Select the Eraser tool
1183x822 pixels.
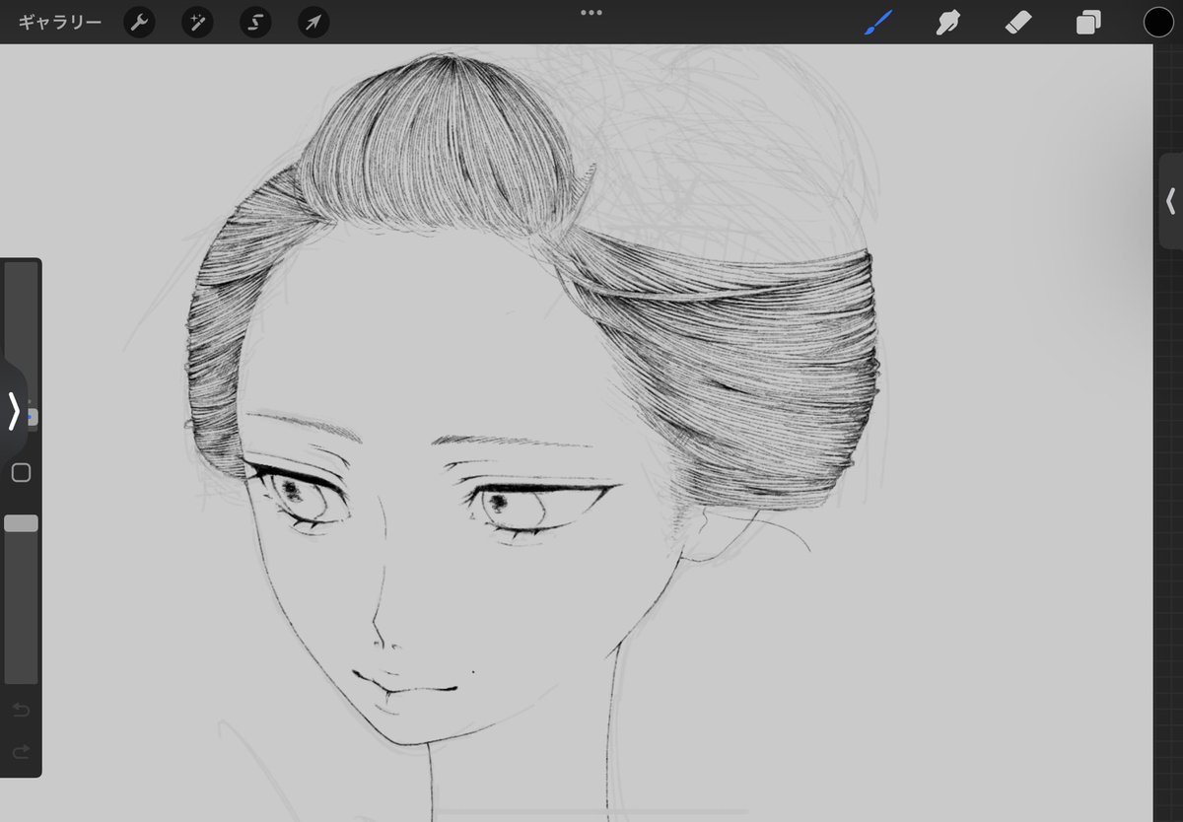tap(1018, 22)
